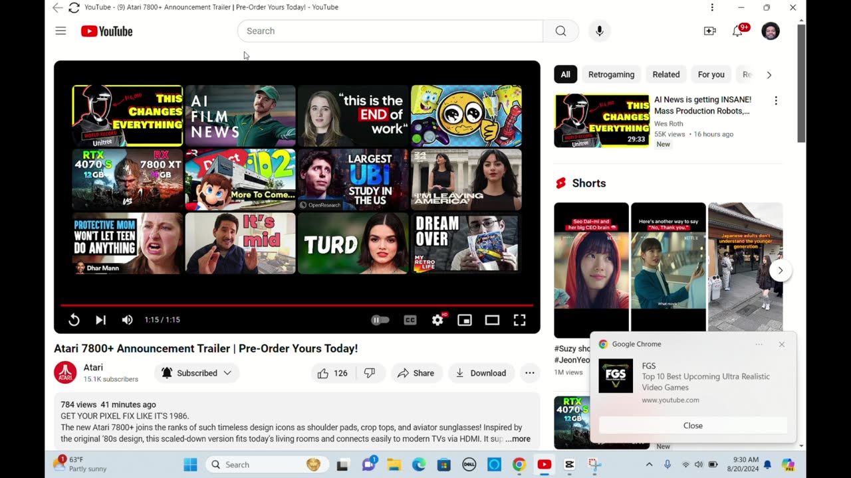
Task: Open the CapCut app on taskbar
Action: tap(569, 465)
